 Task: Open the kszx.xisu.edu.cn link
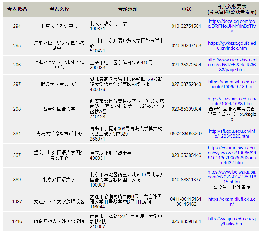(232, 101)
